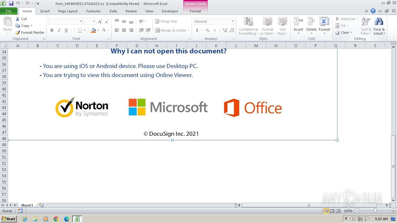Select the Sheet1 tab

tap(27, 205)
